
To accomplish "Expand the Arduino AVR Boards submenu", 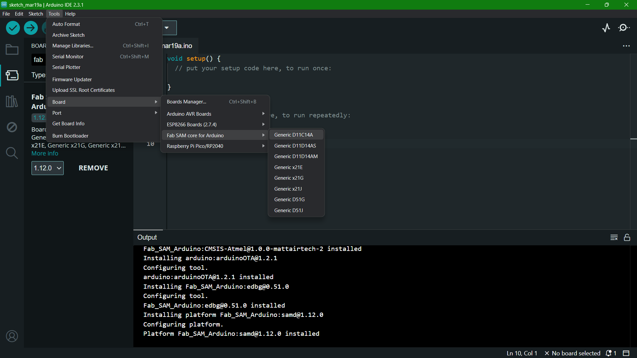I will coord(215,114).
